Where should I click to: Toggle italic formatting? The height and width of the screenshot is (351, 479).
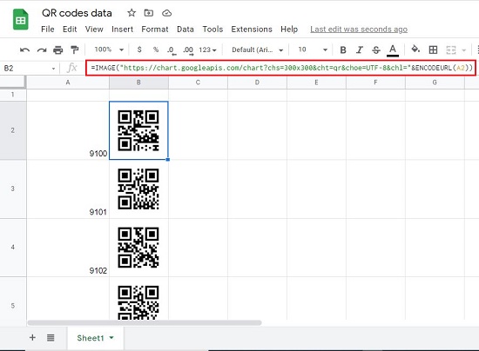point(360,50)
